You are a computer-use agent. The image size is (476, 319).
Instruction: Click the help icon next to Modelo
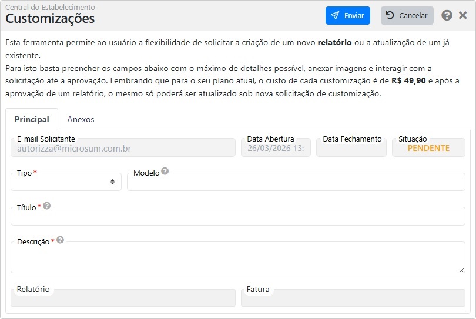click(165, 172)
